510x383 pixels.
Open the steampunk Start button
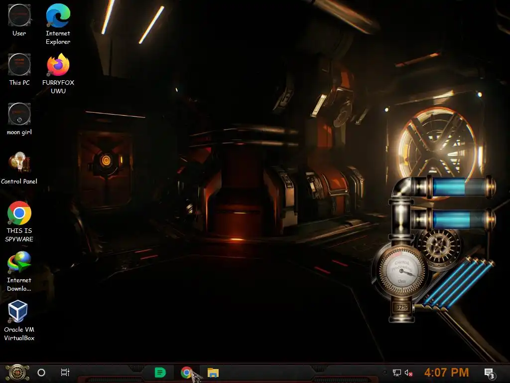17,373
